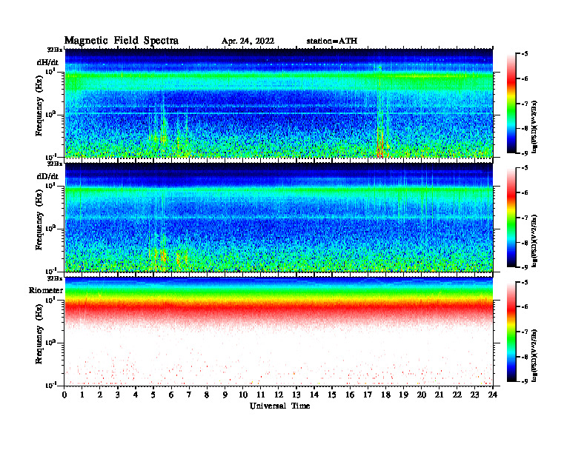This screenshot has height=453, width=587.
Task: Click the 10^1 frequency tick of Riometer panel
Action: 50,300
